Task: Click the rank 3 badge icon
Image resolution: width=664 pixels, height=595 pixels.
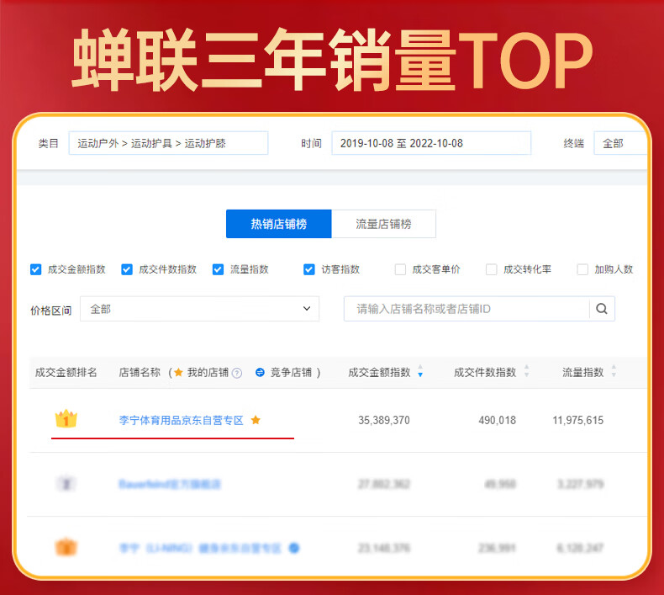Action: [x=66, y=547]
